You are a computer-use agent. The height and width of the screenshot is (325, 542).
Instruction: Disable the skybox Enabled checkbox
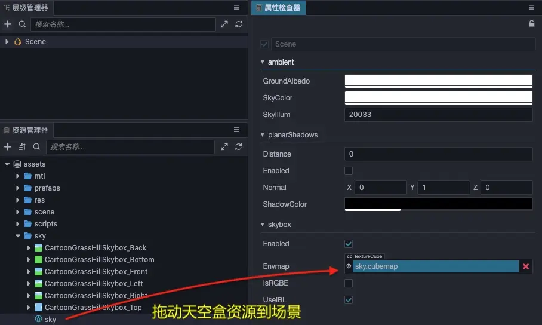click(x=349, y=244)
